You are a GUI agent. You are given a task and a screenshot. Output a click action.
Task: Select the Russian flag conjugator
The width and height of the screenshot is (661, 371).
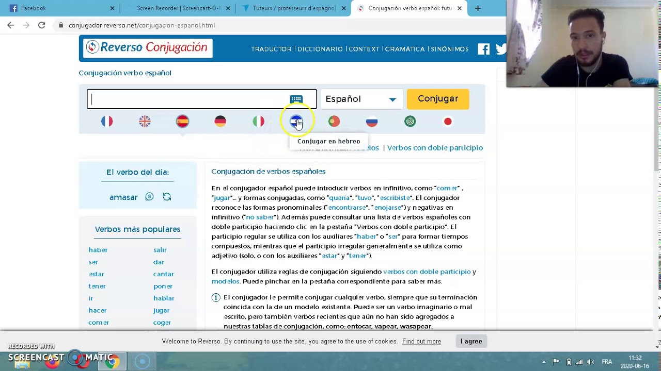pos(372,122)
